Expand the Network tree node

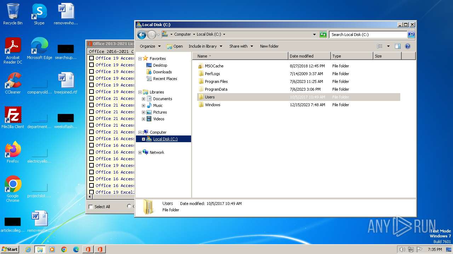(140, 152)
